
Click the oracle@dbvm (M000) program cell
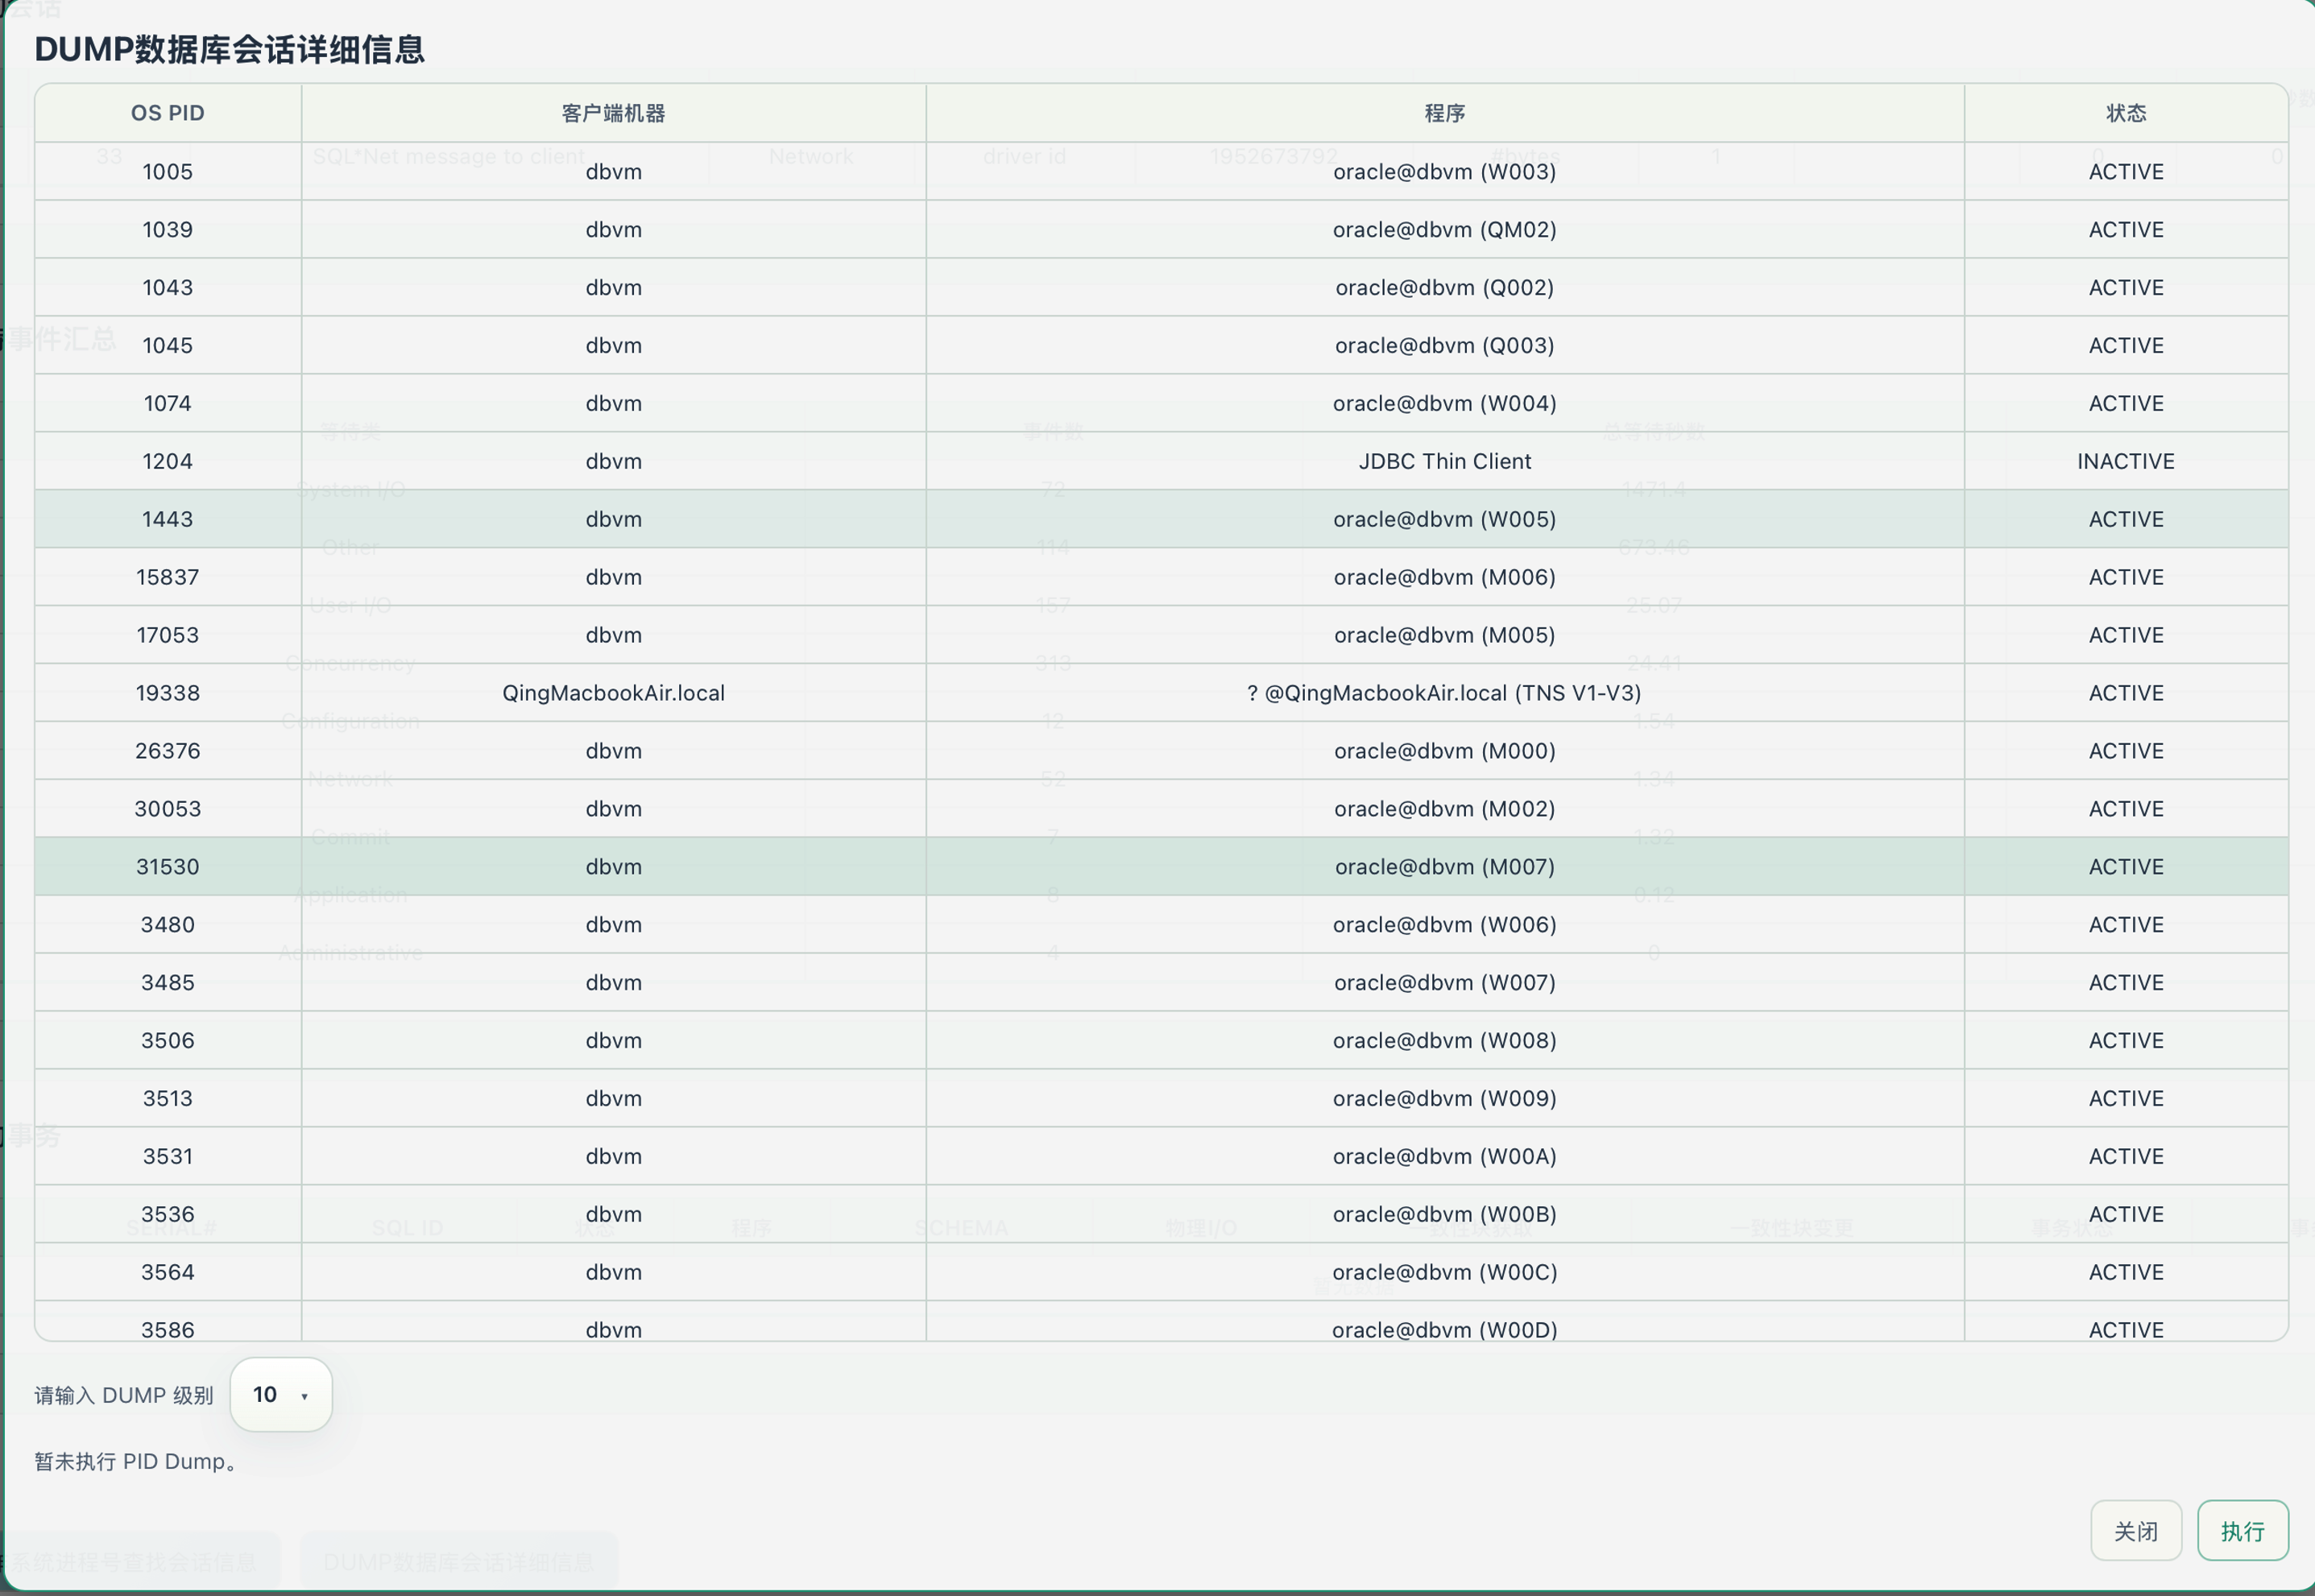1445,751
